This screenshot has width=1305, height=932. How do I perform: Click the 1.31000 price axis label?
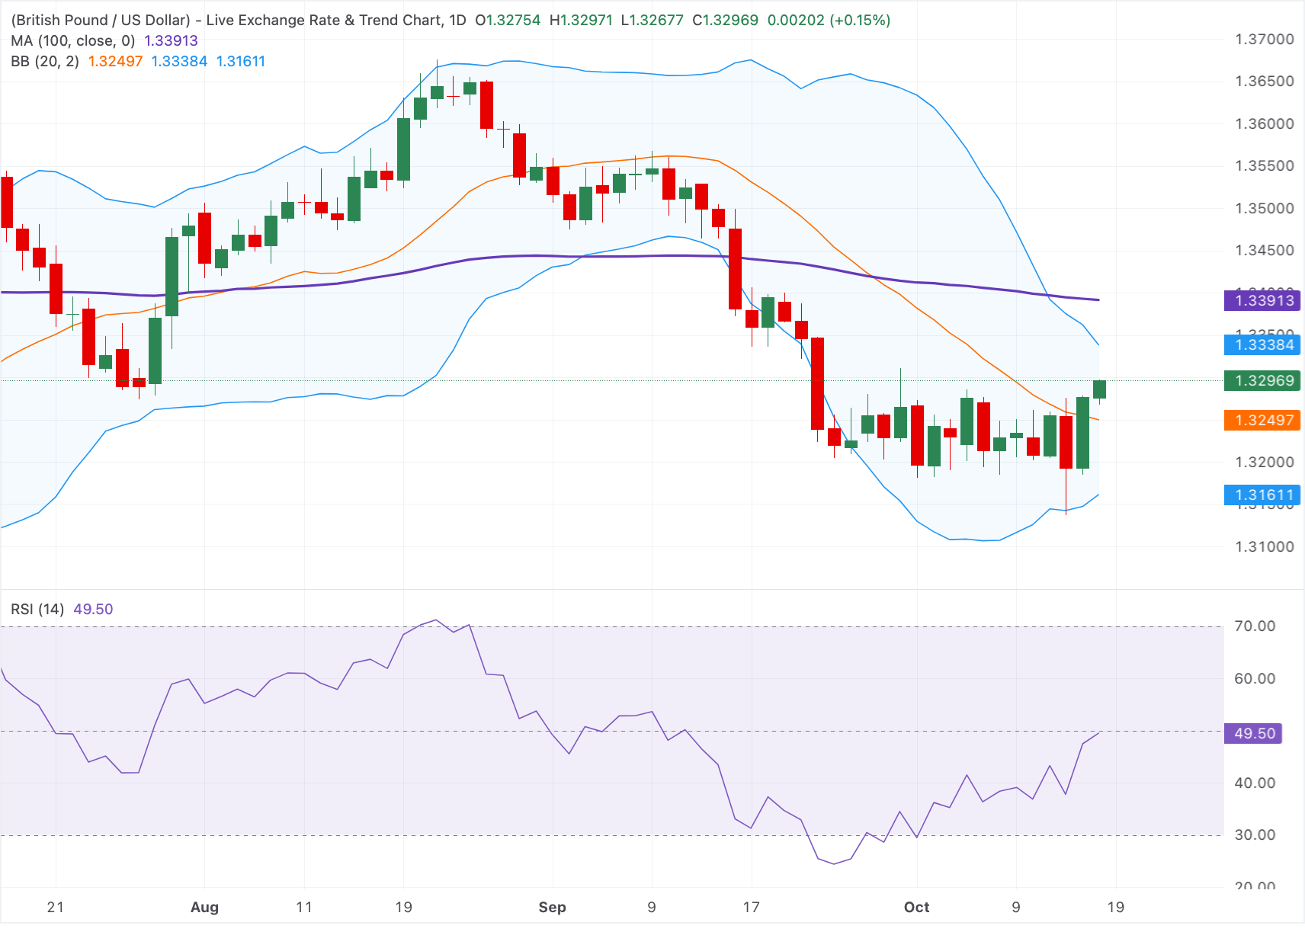click(x=1265, y=546)
